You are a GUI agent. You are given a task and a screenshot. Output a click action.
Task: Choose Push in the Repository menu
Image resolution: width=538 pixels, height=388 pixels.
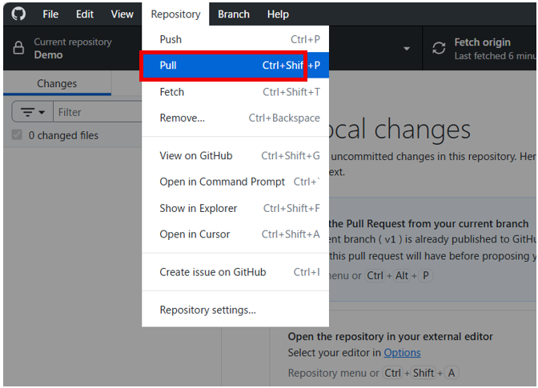coord(235,39)
